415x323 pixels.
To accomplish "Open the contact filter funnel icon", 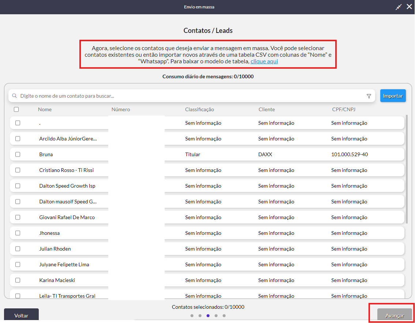I will [x=369, y=96].
